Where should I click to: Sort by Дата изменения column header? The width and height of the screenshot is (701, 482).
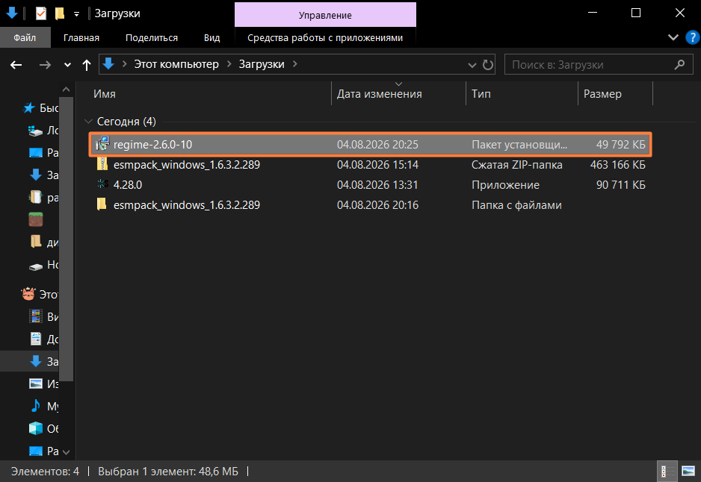coord(379,94)
